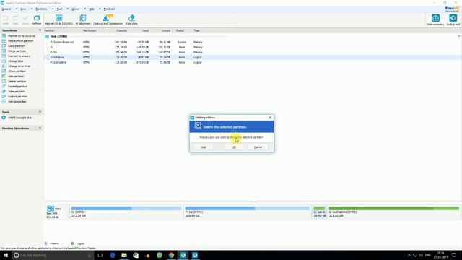The image size is (462, 260).
Task: Choose Change label operation
Action: (x=12, y=61)
